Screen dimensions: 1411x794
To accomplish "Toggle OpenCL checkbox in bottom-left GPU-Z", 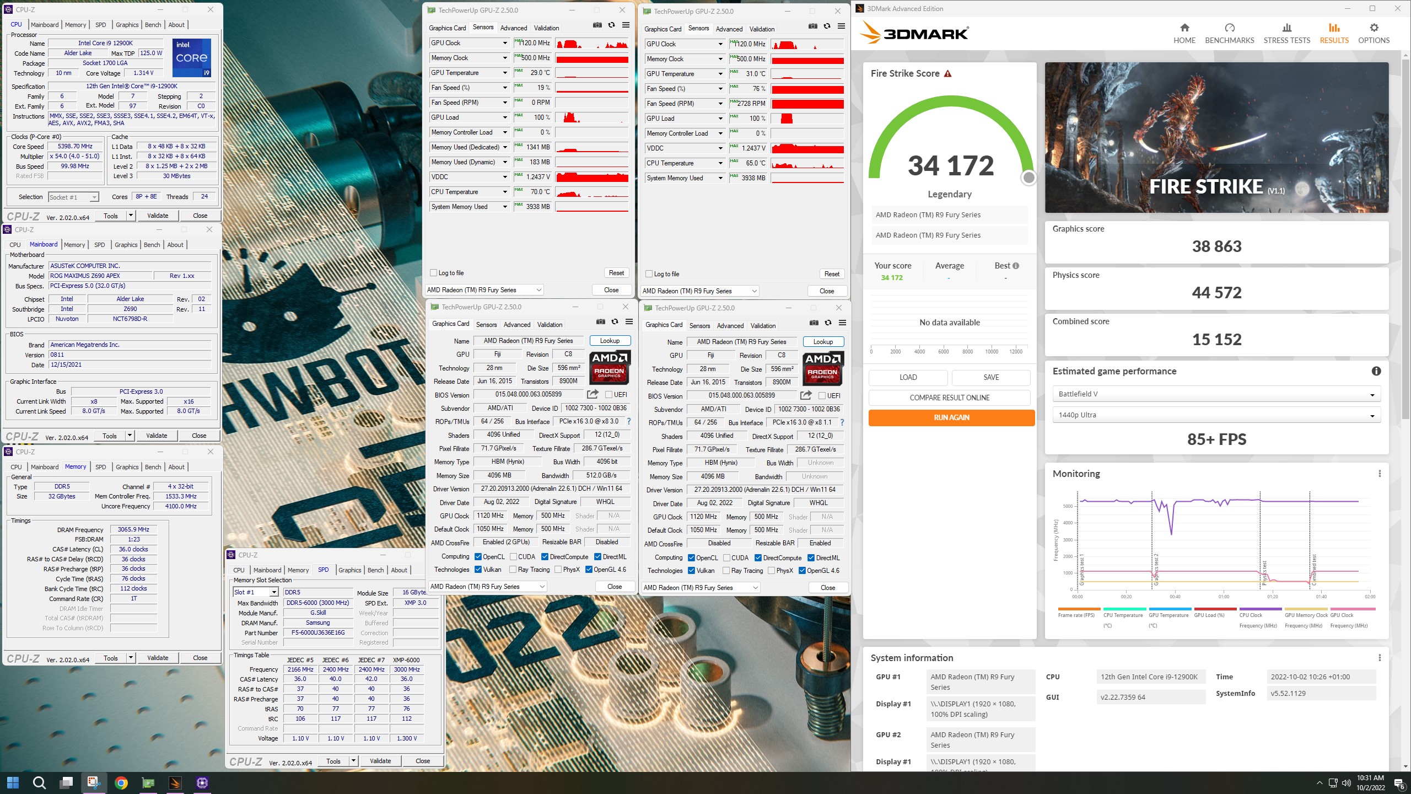I will click(x=478, y=557).
